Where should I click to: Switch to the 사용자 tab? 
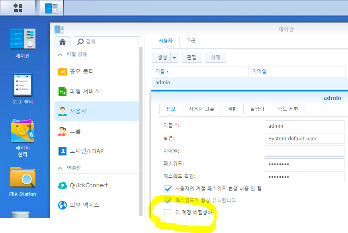tap(166, 41)
